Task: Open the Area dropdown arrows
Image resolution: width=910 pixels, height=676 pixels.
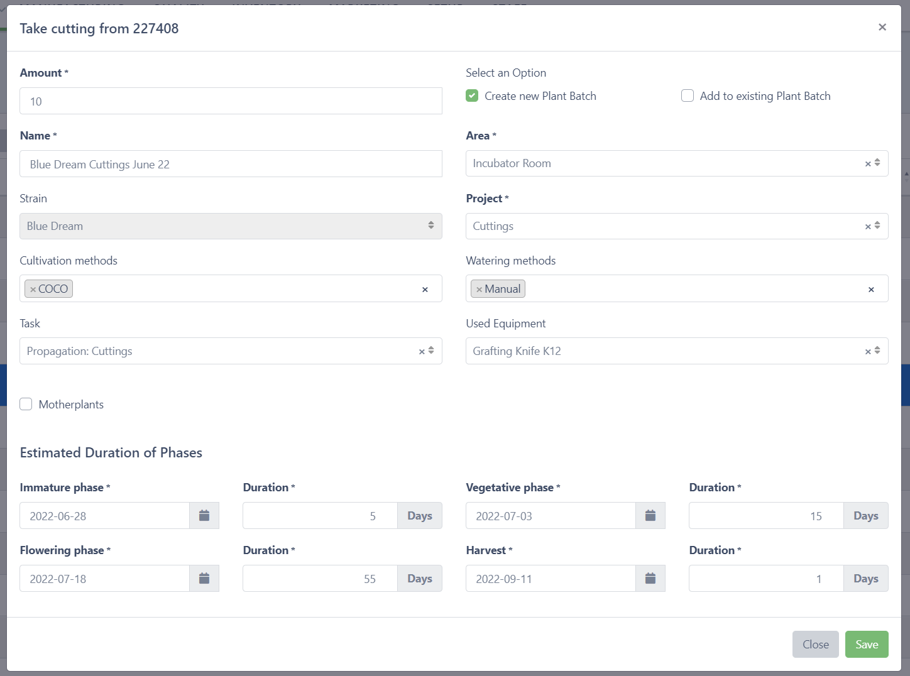Action: (877, 163)
